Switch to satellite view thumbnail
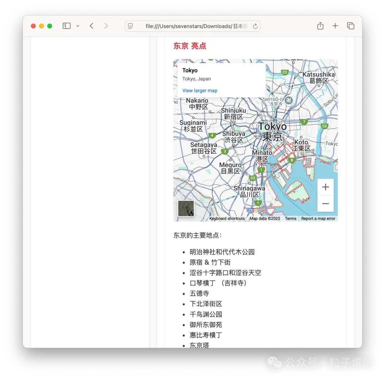Screen dimensions: 385x378 pyautogui.click(x=186, y=208)
